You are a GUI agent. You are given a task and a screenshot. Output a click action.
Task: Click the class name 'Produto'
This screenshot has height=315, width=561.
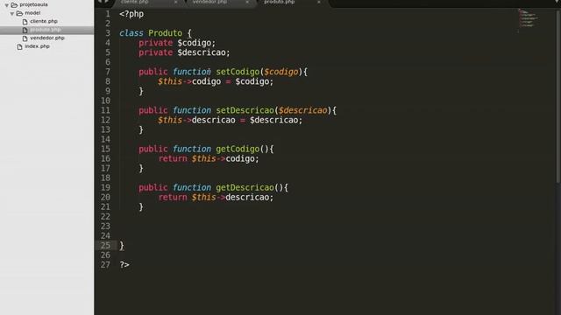(166, 33)
